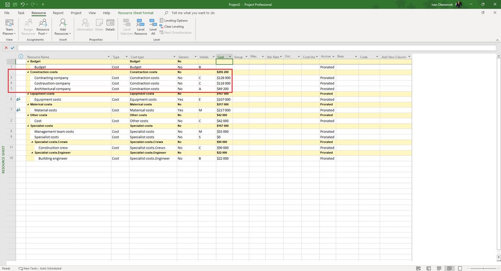The image size is (501, 271).
Task: Open the Resource Sheet Format tab
Action: coord(136,13)
